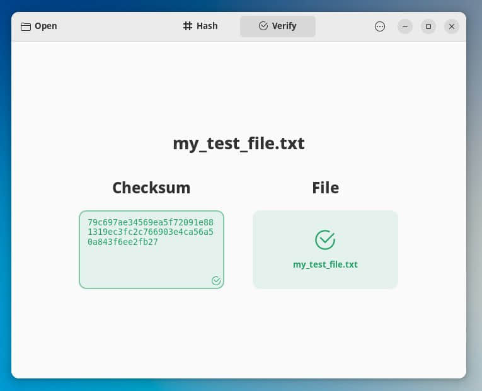
Task: Click the green my_test_file.txt label in the File box
Action: 325,264
